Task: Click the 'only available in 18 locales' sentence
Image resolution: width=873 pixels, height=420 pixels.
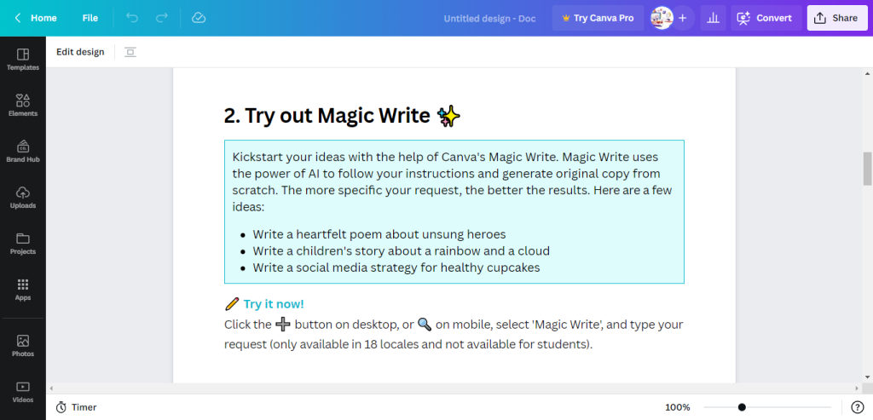Action: 408,344
